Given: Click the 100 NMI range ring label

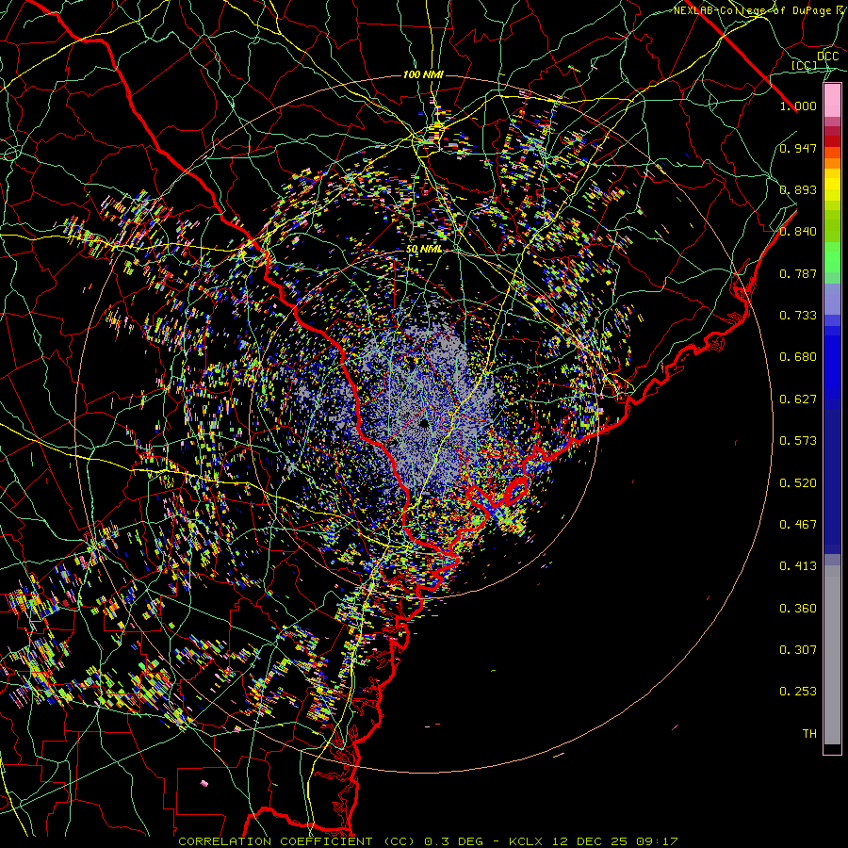Looking at the screenshot, I should click(x=423, y=74).
